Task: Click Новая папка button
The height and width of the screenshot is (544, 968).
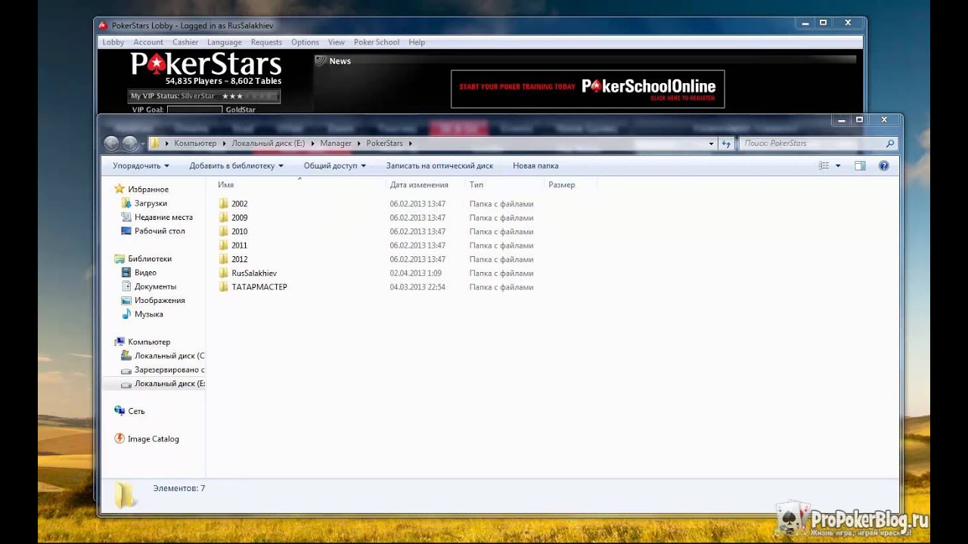Action: pos(535,165)
